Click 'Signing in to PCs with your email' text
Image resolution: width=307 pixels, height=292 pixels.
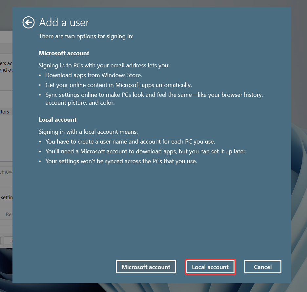click(104, 65)
